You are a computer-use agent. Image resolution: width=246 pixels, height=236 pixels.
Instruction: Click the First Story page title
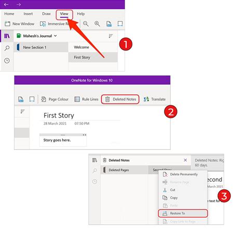pyautogui.click(x=59, y=116)
